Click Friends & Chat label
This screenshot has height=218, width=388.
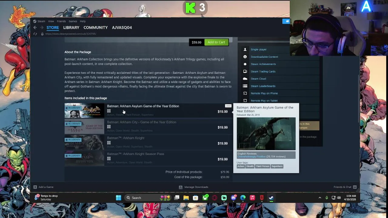(343, 187)
